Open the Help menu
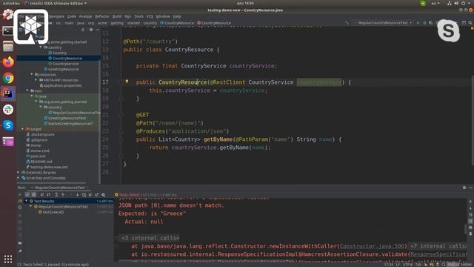Image resolution: width=474 pixels, height=267 pixels. click(177, 16)
